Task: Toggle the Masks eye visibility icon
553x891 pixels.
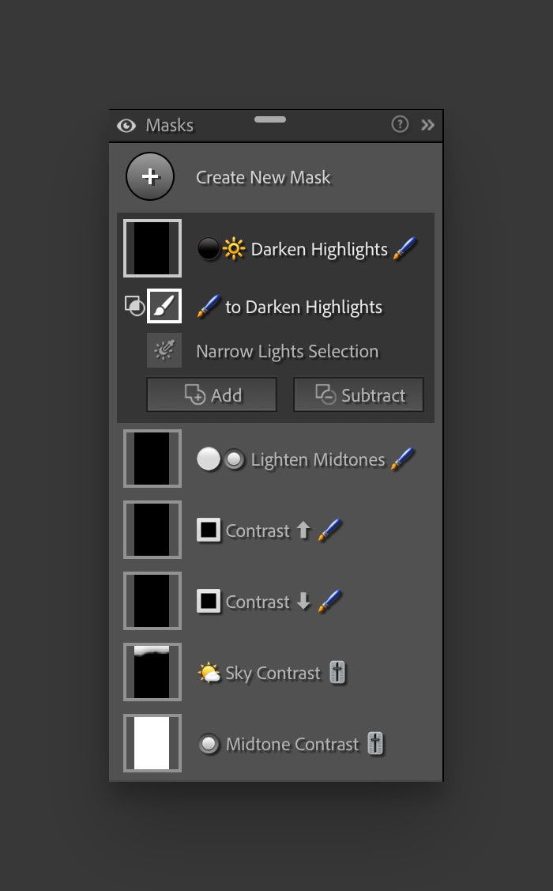Action: coord(126,126)
